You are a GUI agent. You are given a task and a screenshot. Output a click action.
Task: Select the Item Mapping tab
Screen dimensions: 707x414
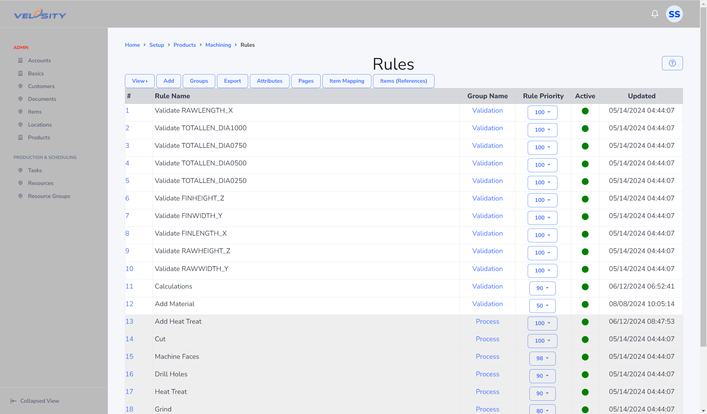pyautogui.click(x=347, y=81)
